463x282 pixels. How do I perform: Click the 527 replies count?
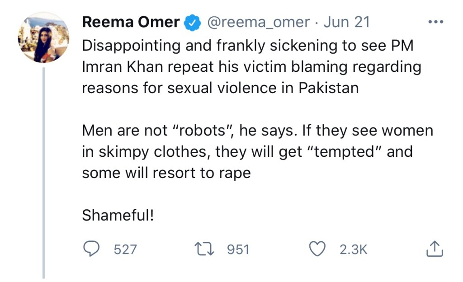pos(125,249)
